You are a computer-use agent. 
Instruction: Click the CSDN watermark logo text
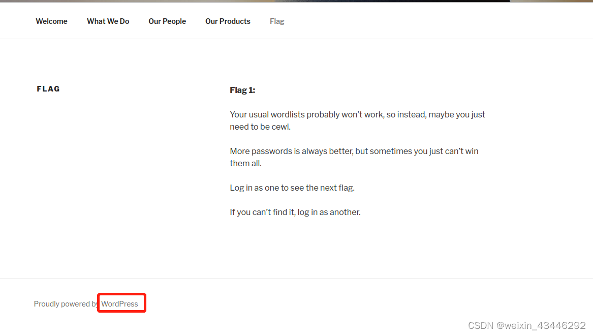click(x=481, y=325)
